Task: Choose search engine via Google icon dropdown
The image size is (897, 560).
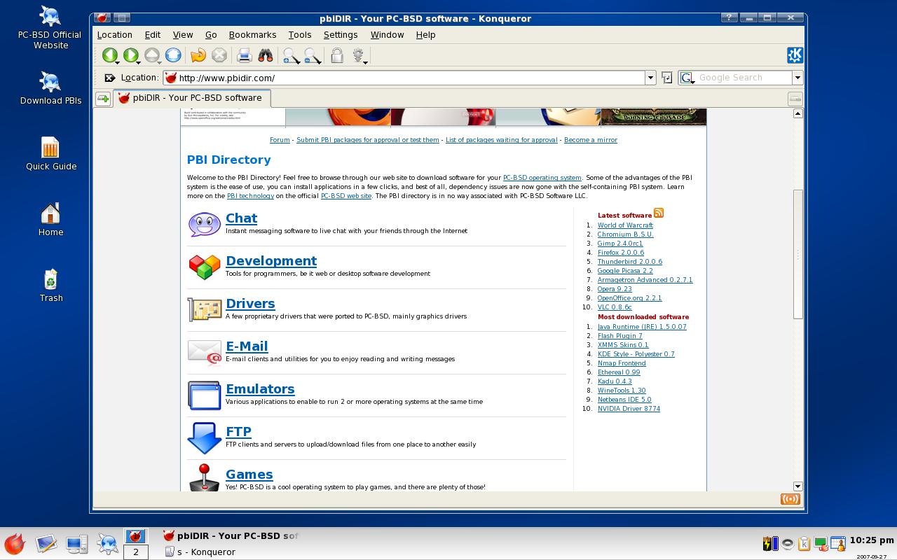Action: tap(687, 78)
